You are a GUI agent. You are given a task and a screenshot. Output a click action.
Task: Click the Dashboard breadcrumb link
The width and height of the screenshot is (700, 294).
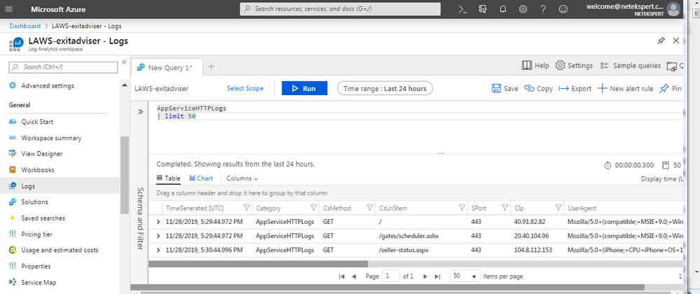pyautogui.click(x=25, y=27)
